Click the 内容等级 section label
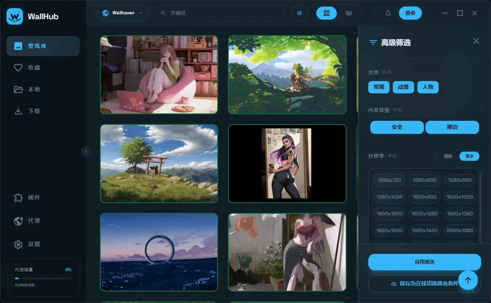Screen dimensions: 491x303 click(378, 110)
